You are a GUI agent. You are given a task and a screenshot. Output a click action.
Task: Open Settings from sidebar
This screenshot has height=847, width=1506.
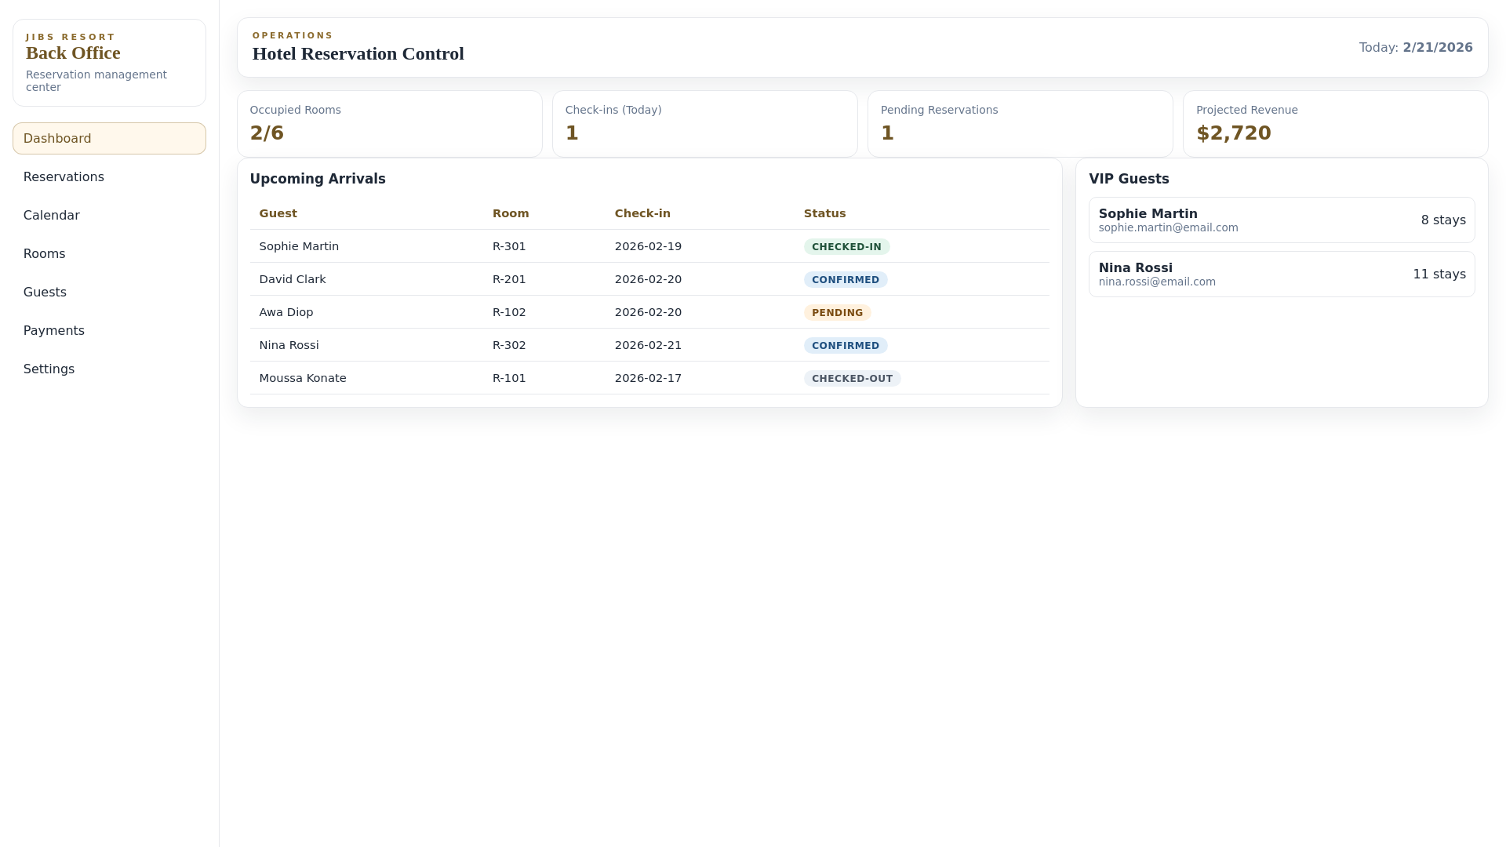coord(109,369)
